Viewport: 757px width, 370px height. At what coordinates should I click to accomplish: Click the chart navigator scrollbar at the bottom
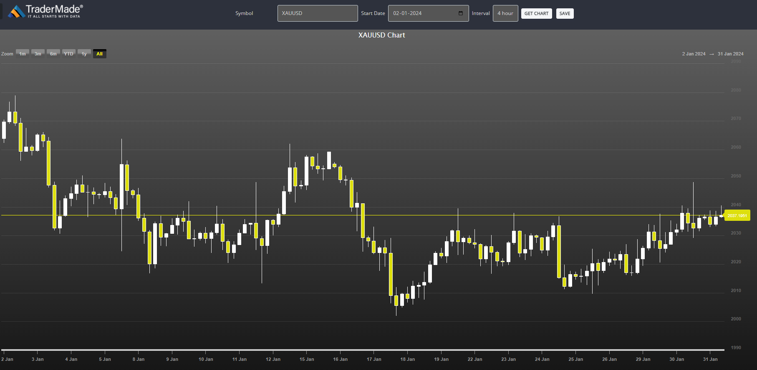tap(363, 350)
